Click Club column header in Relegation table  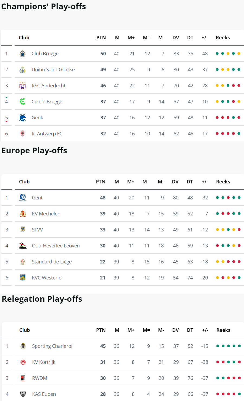[25, 330]
